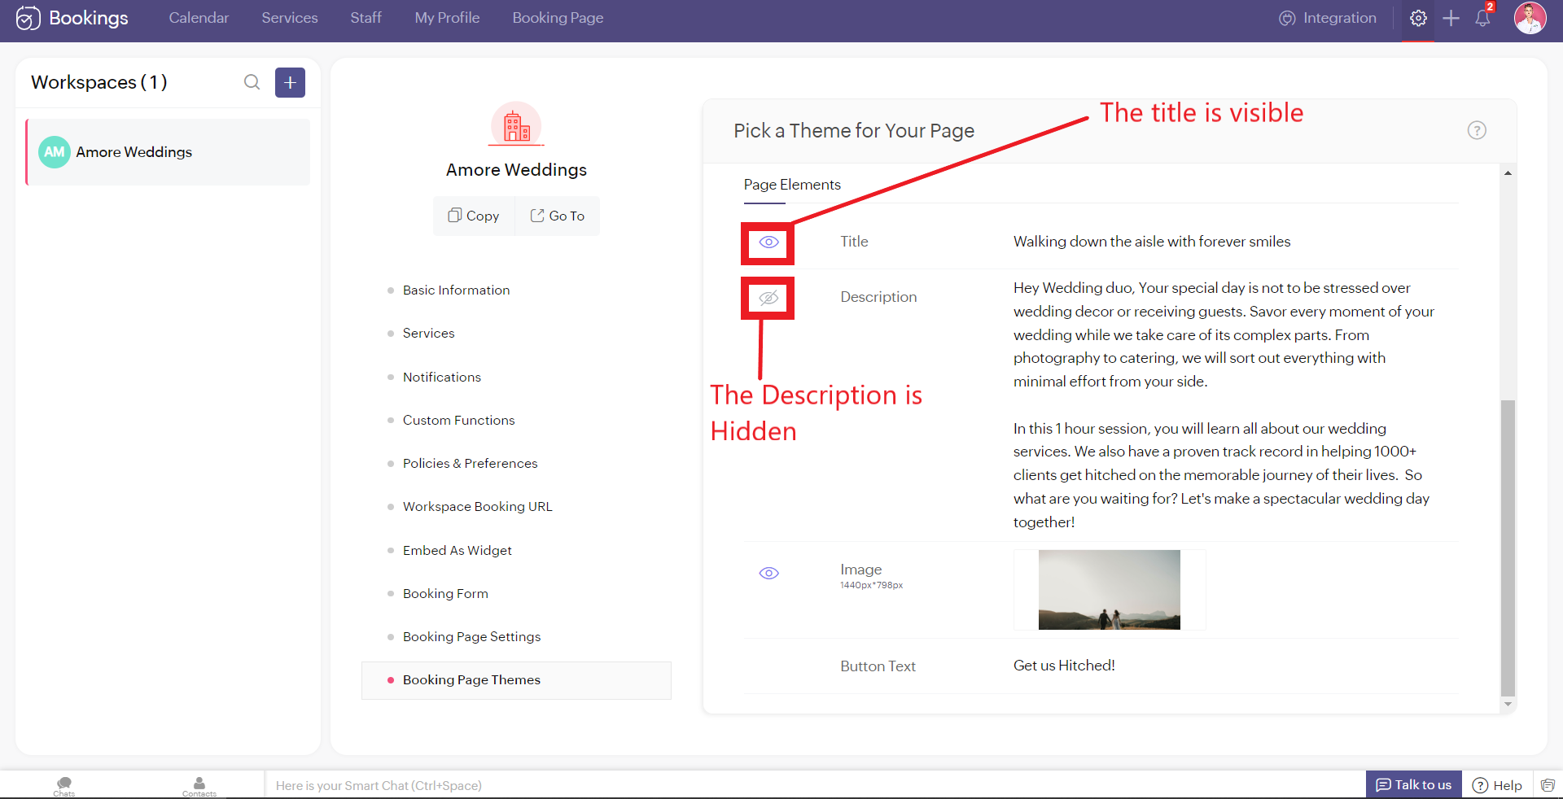Screen dimensions: 1563x799
Task: Open Workspace Booking URL
Action: (x=477, y=507)
